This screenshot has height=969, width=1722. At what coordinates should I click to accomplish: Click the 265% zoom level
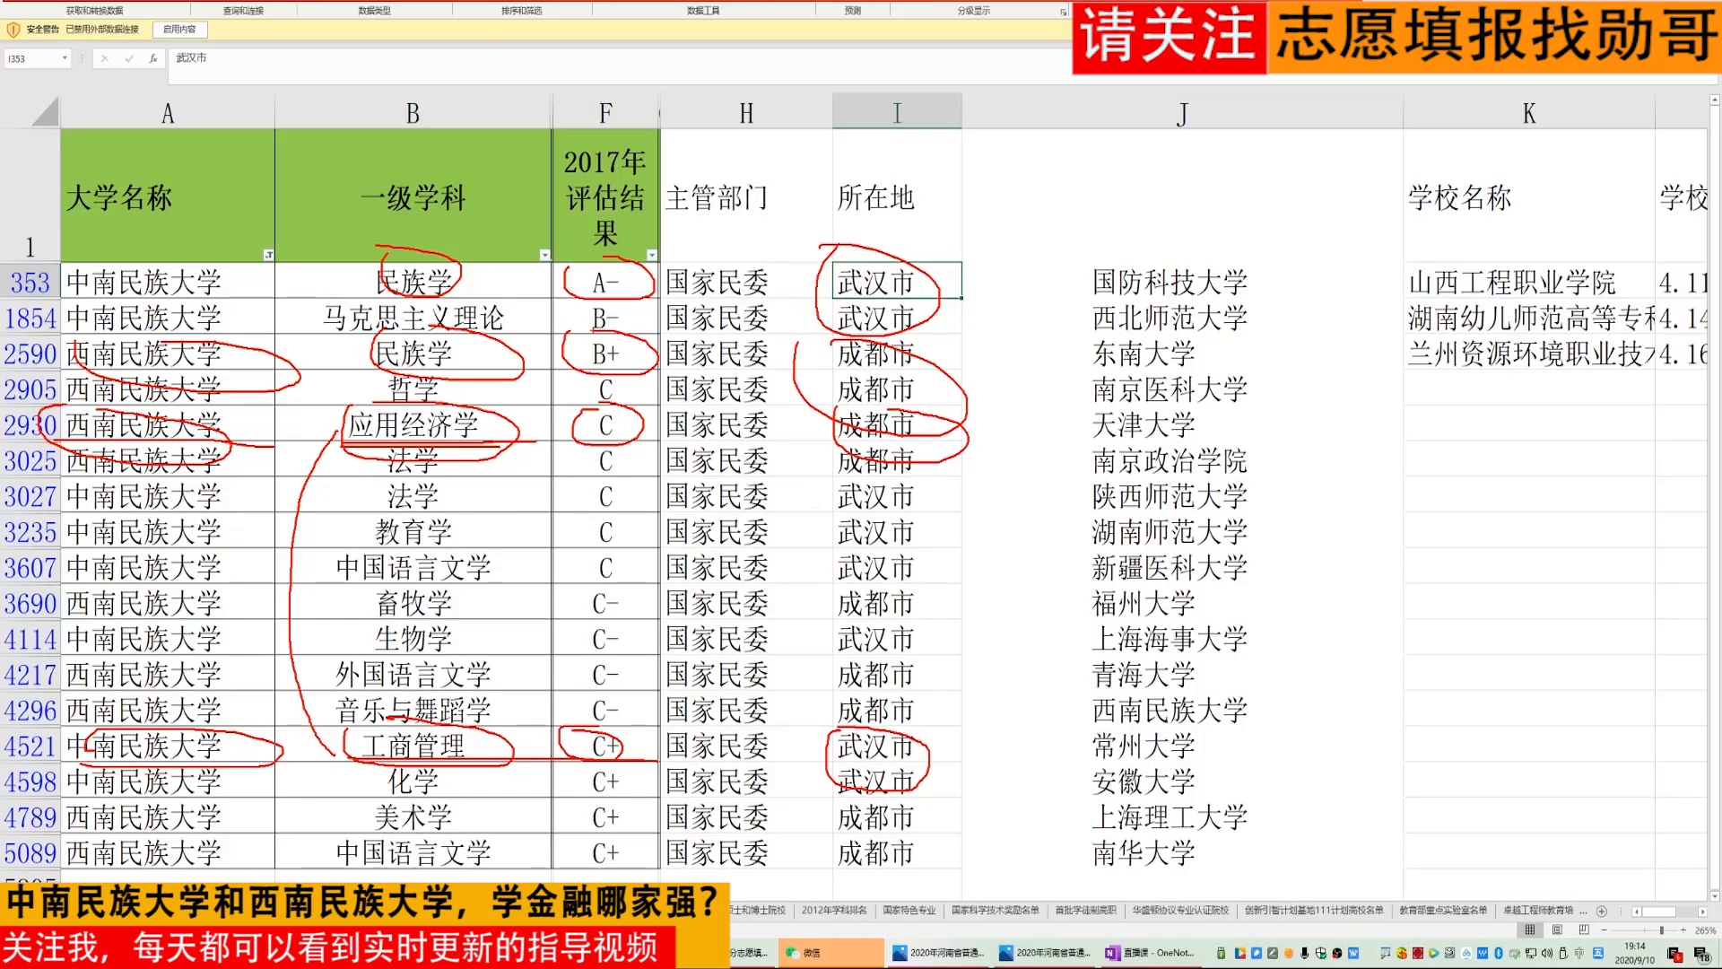pyautogui.click(x=1705, y=930)
